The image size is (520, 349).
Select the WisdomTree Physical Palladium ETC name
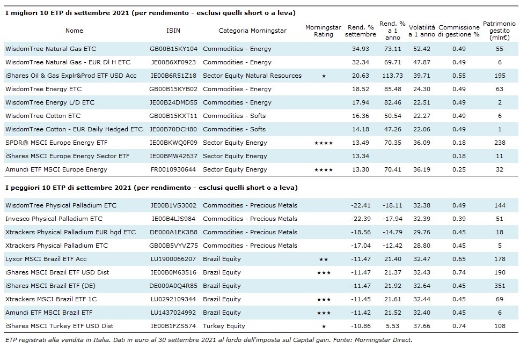pos(61,205)
